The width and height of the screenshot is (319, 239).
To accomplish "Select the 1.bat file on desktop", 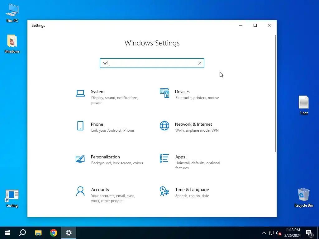I will tap(303, 105).
